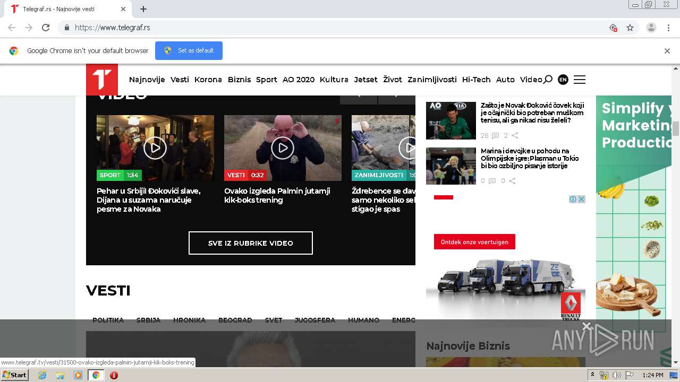Open Zanimljivosti menu item

(432, 80)
